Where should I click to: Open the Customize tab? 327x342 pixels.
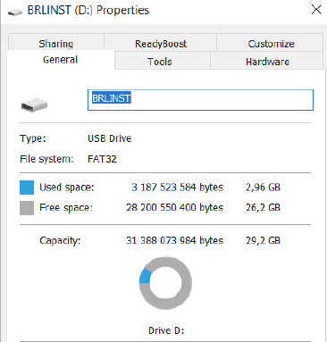click(271, 44)
